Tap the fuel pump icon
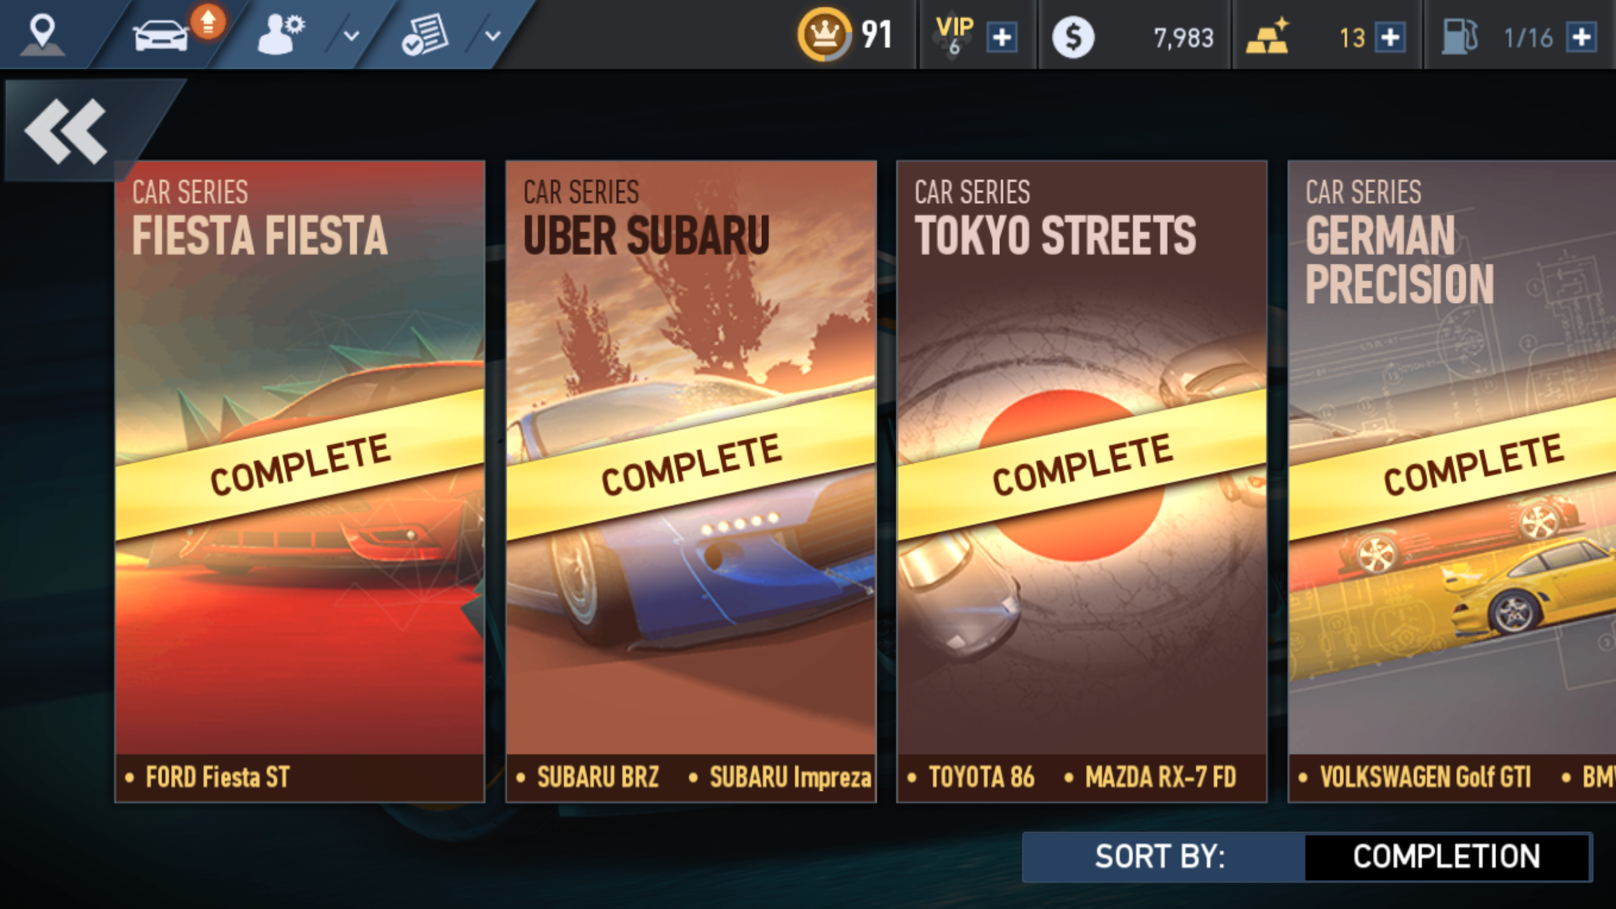The image size is (1616, 909). click(x=1460, y=37)
